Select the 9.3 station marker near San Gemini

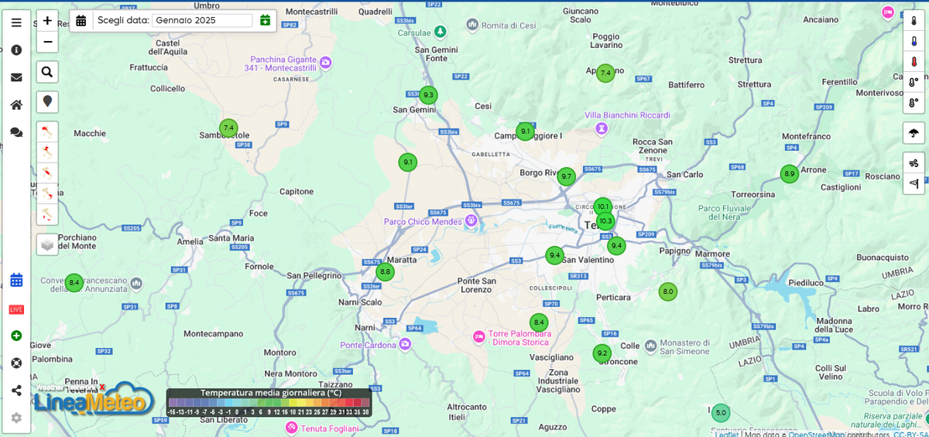[428, 95]
